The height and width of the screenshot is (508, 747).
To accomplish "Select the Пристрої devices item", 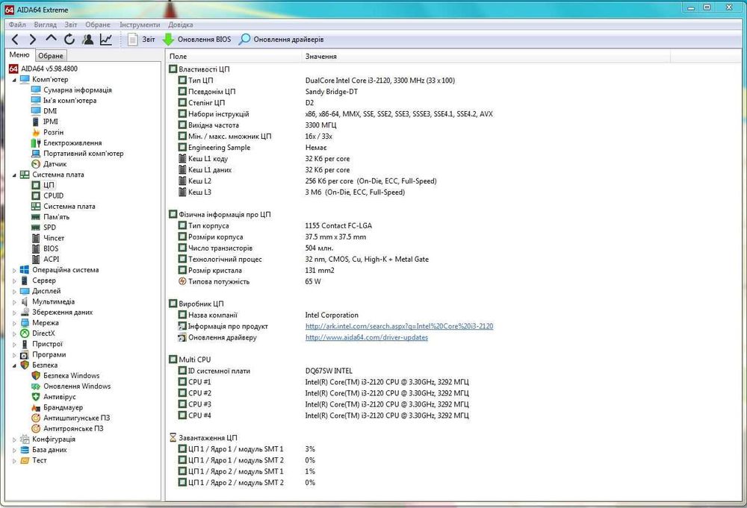I will point(47,344).
